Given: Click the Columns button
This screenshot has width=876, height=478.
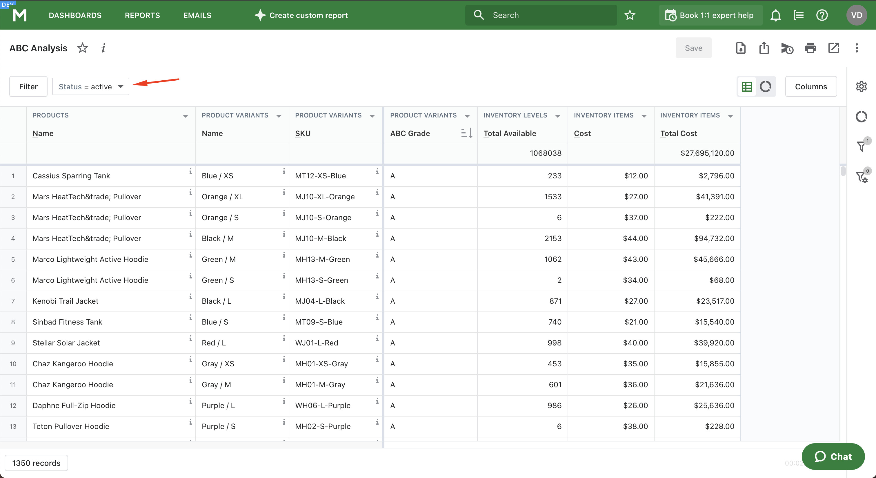Looking at the screenshot, I should click(811, 86).
